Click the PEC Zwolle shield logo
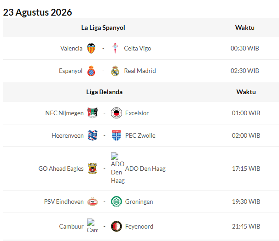The image size is (279, 241). click(116, 135)
